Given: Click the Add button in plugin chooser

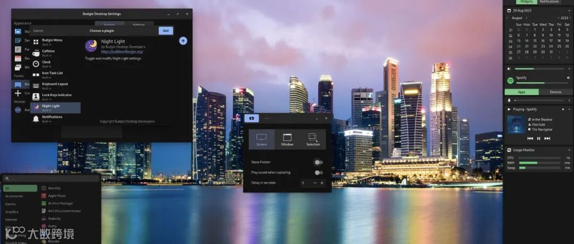Looking at the screenshot, I should (x=166, y=31).
